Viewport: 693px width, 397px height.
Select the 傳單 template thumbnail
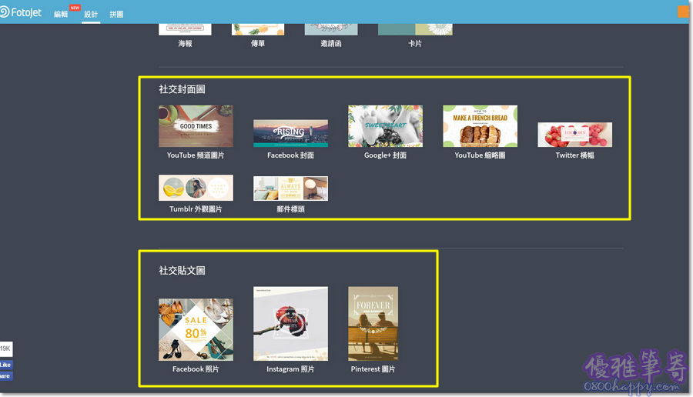pos(258,29)
